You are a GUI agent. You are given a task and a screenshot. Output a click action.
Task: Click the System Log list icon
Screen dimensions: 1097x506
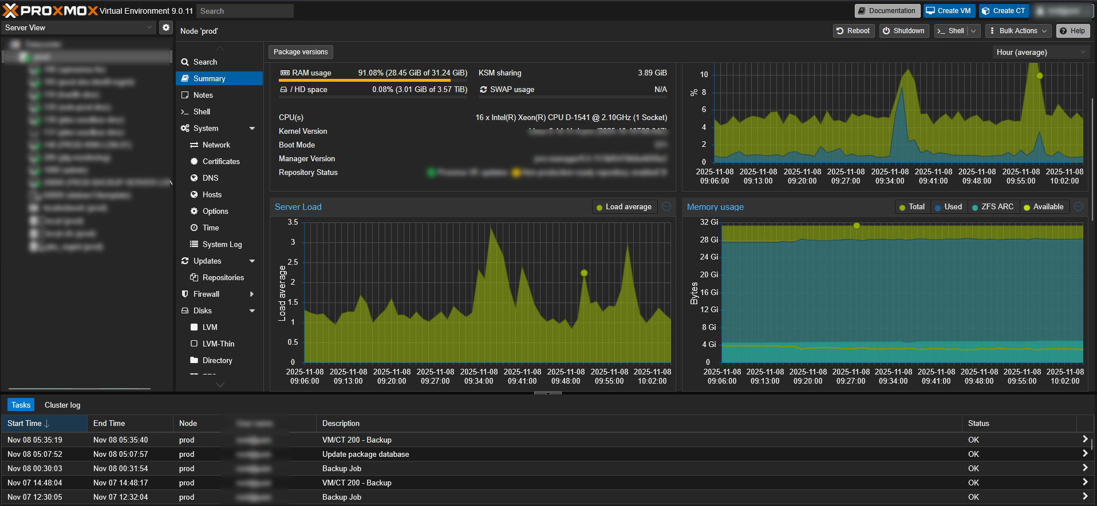[x=194, y=244]
